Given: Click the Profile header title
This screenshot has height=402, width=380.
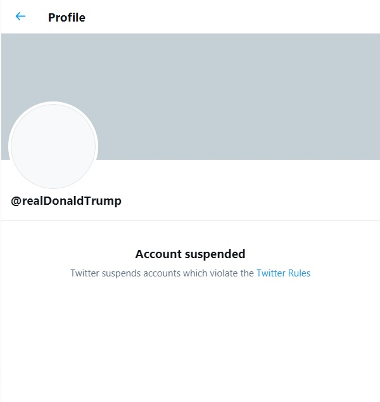Looking at the screenshot, I should [66, 17].
